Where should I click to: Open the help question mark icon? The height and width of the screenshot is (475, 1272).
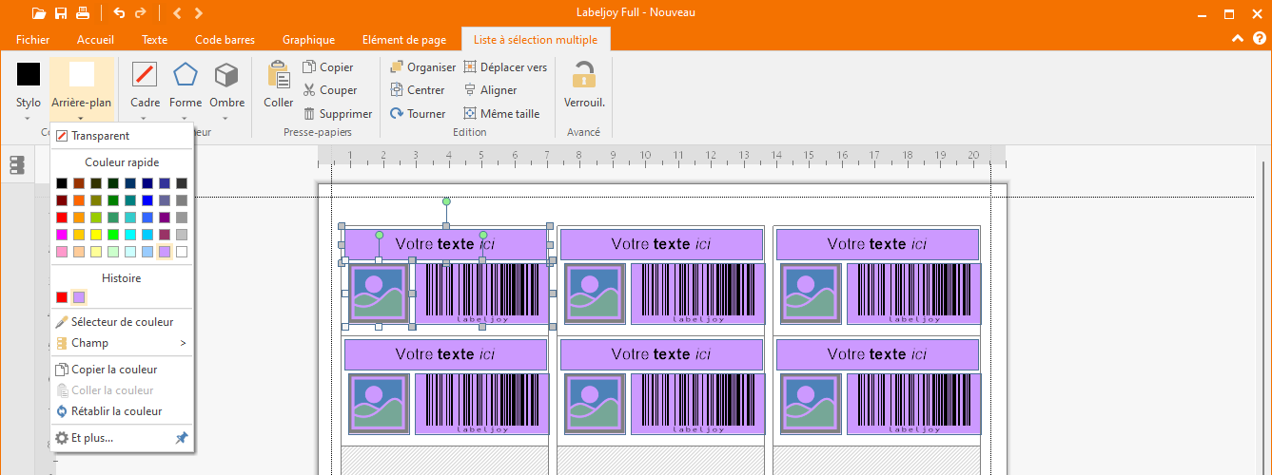[x=1260, y=39]
